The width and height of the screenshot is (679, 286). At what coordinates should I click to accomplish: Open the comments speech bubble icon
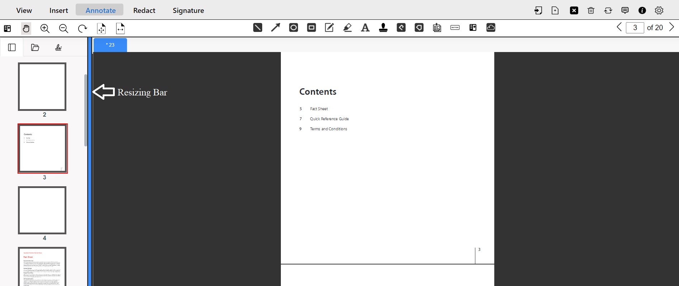[625, 10]
